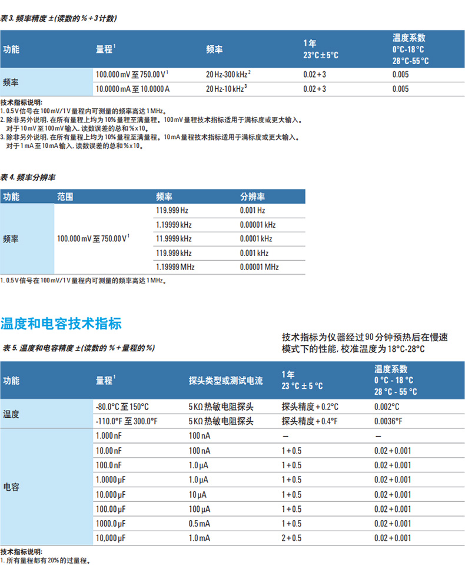Click the -80.0°C 至 150°C range cell
465x576 pixels.
(122, 407)
